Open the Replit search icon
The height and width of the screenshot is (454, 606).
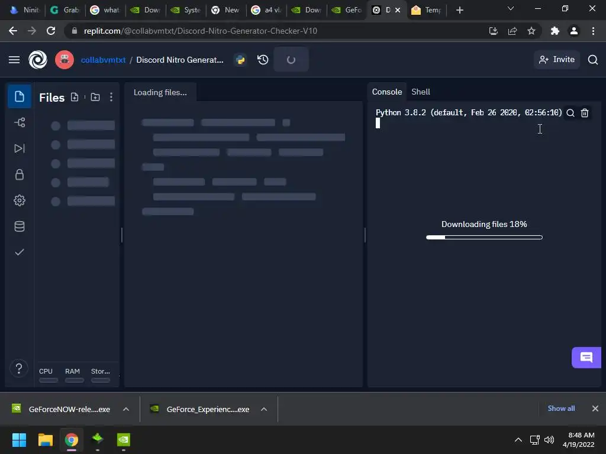[x=592, y=60]
